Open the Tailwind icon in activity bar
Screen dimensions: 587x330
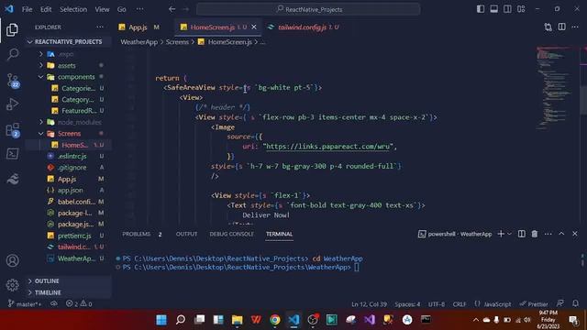[x=12, y=179]
